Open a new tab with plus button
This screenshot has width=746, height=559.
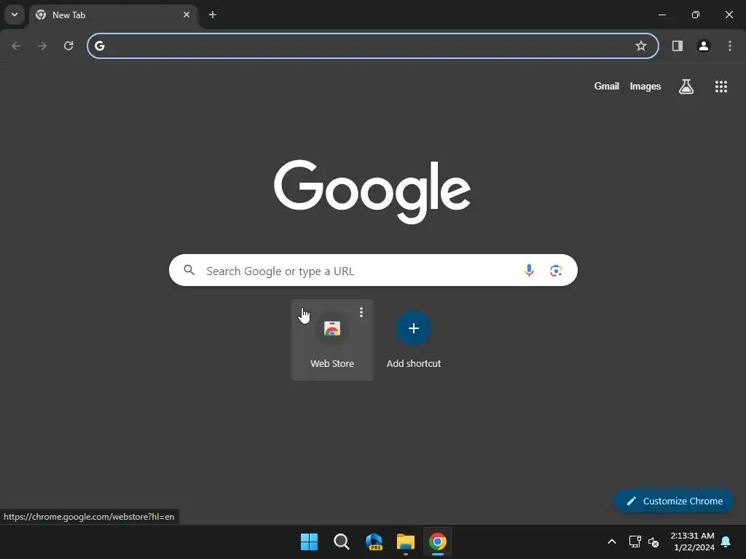point(213,15)
